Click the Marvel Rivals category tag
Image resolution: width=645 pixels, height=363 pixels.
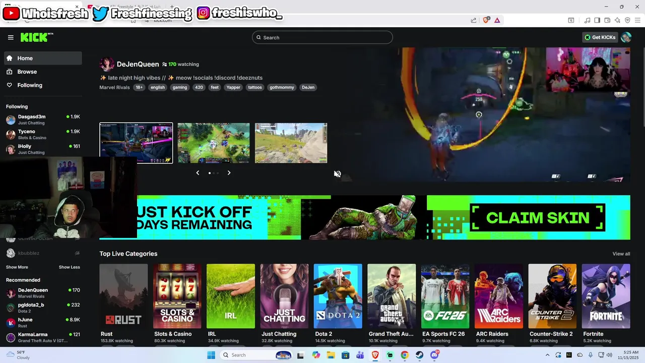114,87
